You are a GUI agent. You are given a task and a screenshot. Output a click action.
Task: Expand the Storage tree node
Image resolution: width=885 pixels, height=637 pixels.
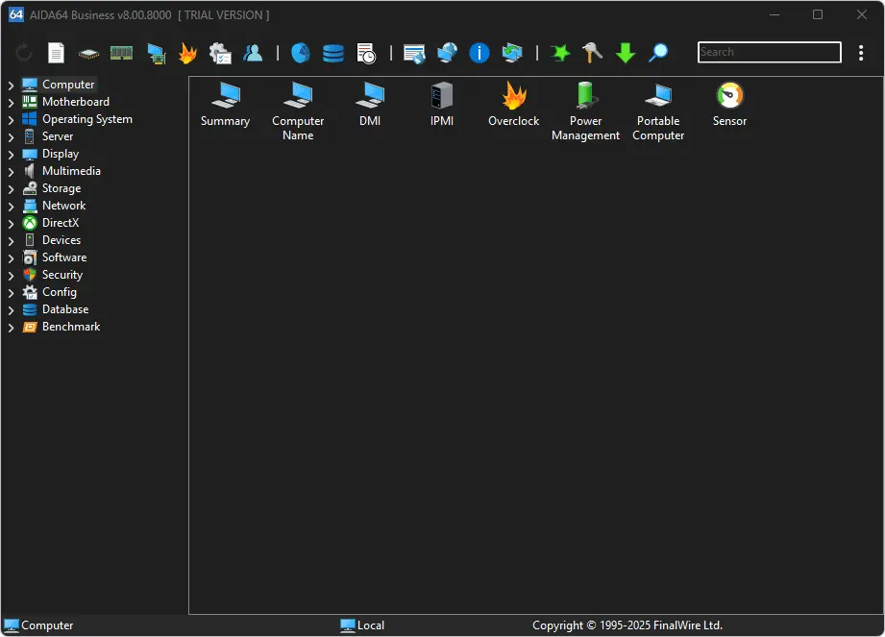[x=11, y=189]
